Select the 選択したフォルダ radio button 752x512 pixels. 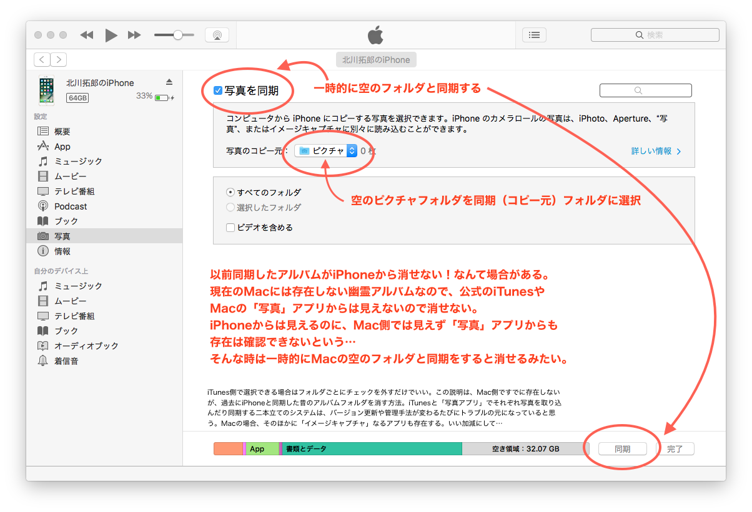[x=230, y=208]
